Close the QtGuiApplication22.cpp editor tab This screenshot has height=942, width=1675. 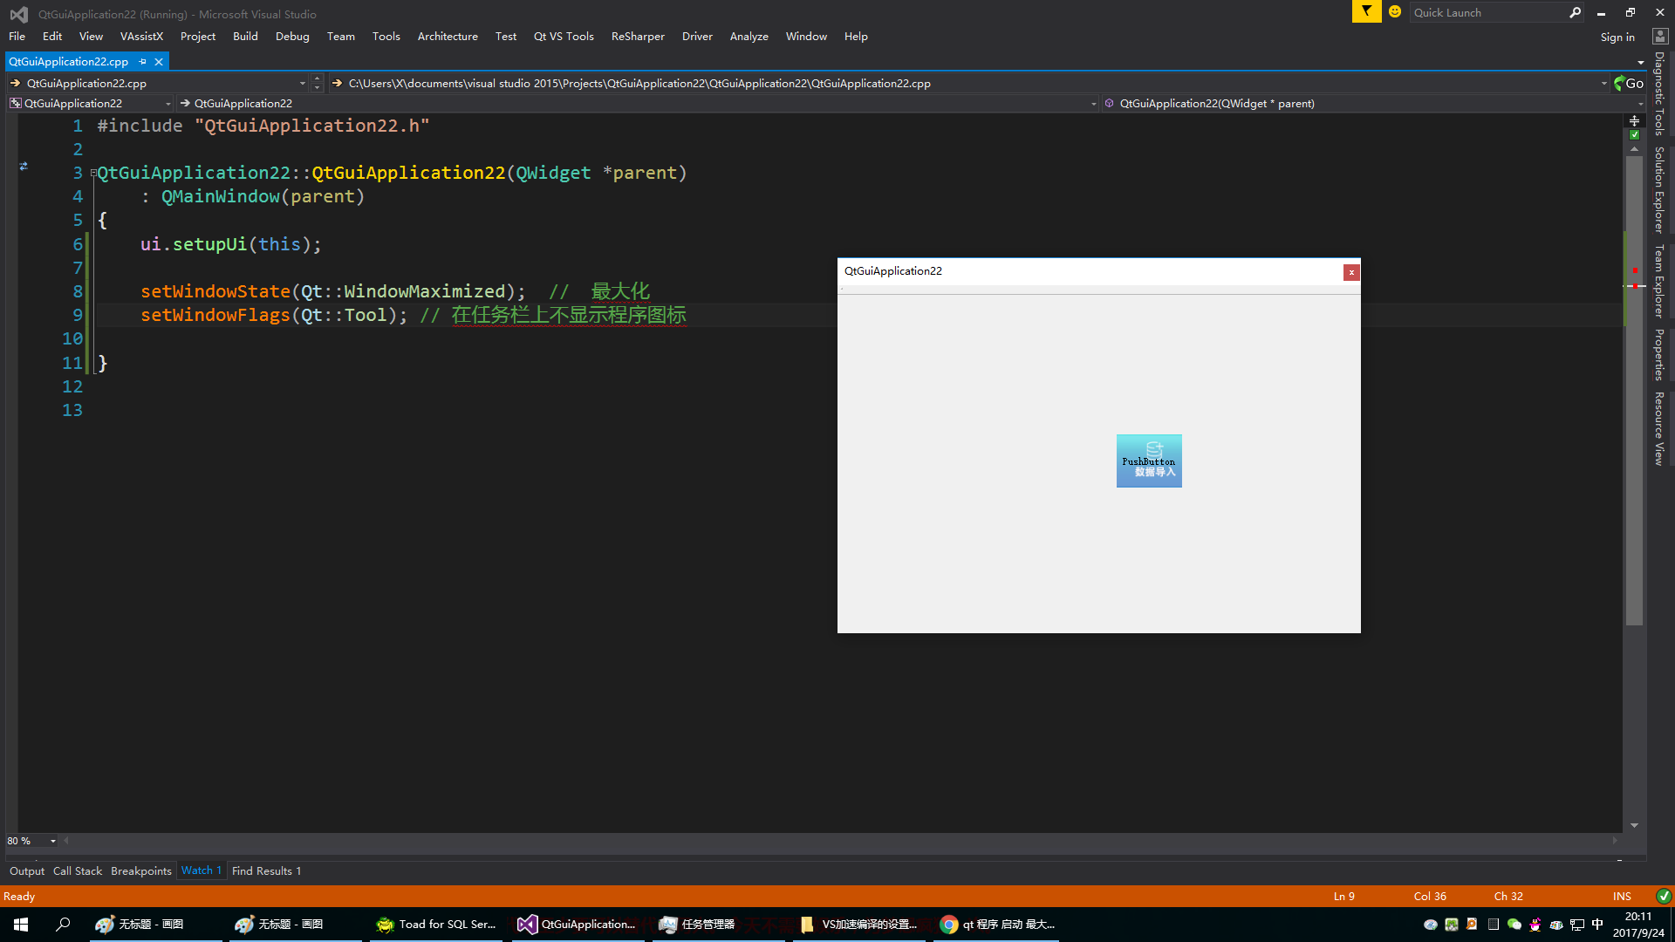pyautogui.click(x=159, y=62)
